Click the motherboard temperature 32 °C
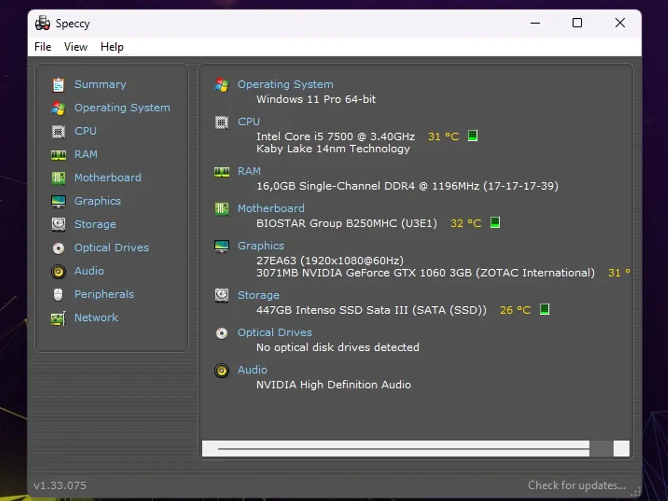 (466, 223)
